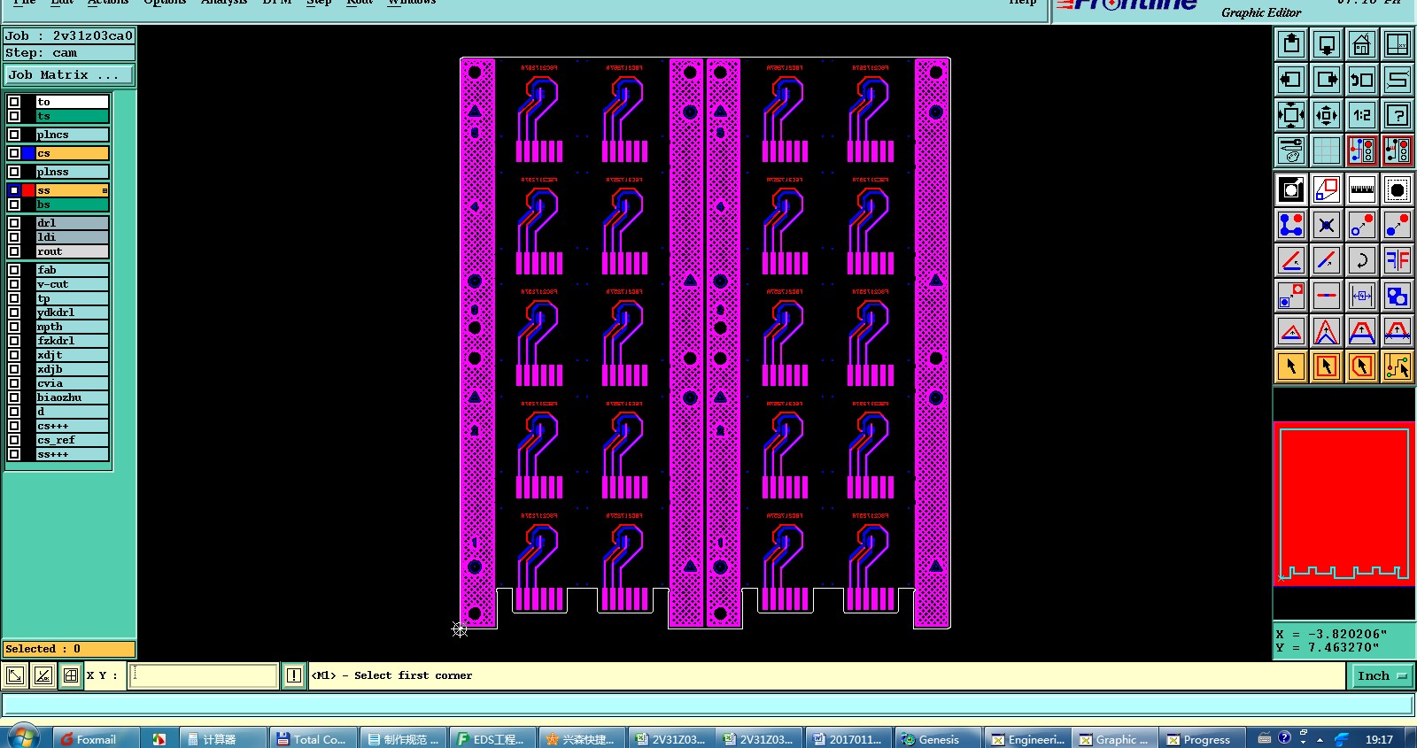
Task: Switch to Engineeri... taskbar window
Action: [x=1027, y=739]
